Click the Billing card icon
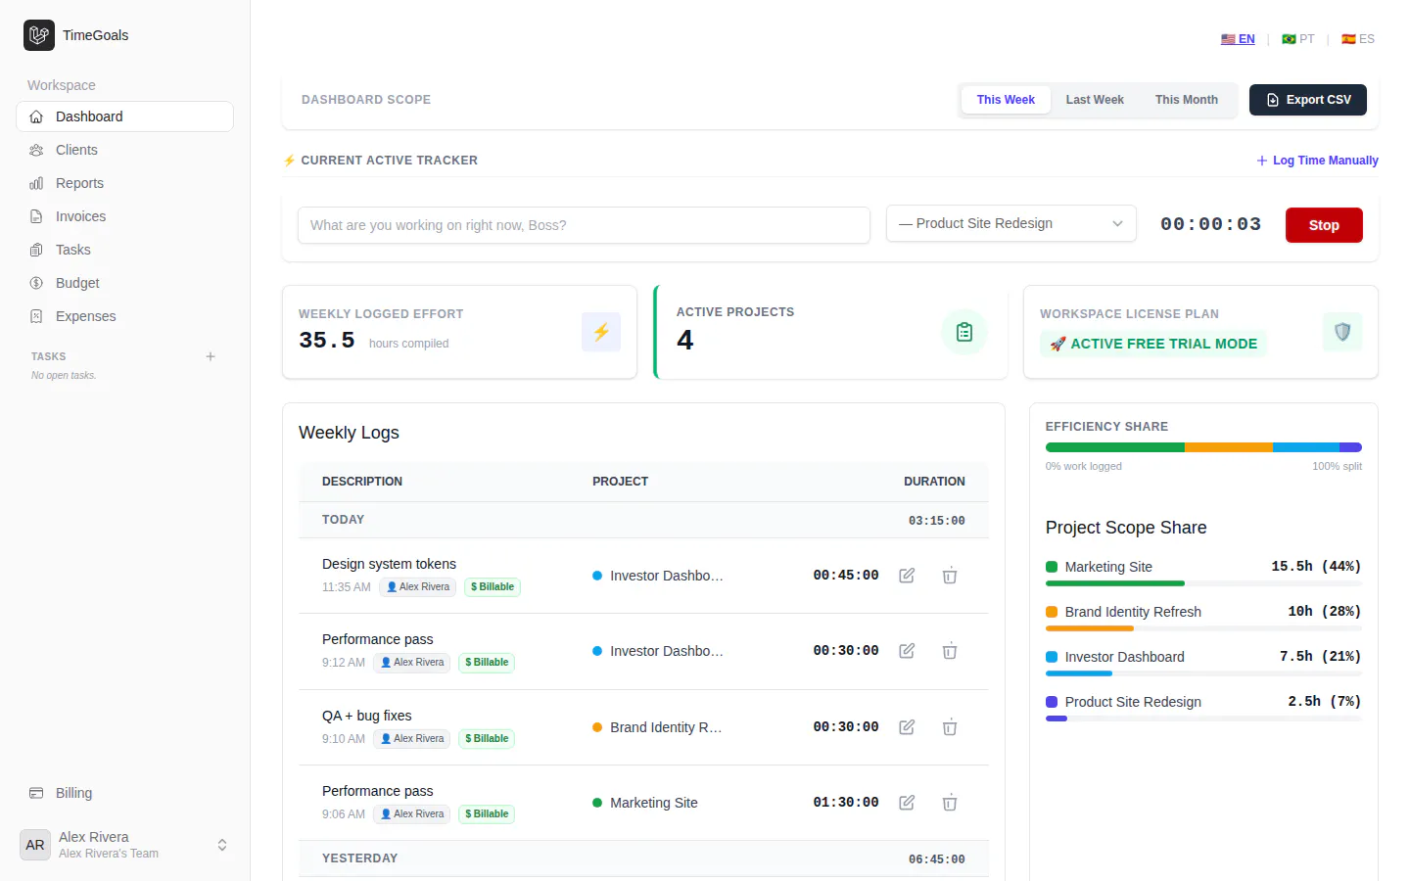1410x881 pixels. (36, 793)
